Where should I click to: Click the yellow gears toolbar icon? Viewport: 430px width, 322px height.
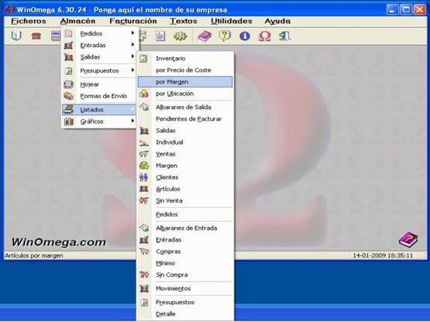(181, 36)
